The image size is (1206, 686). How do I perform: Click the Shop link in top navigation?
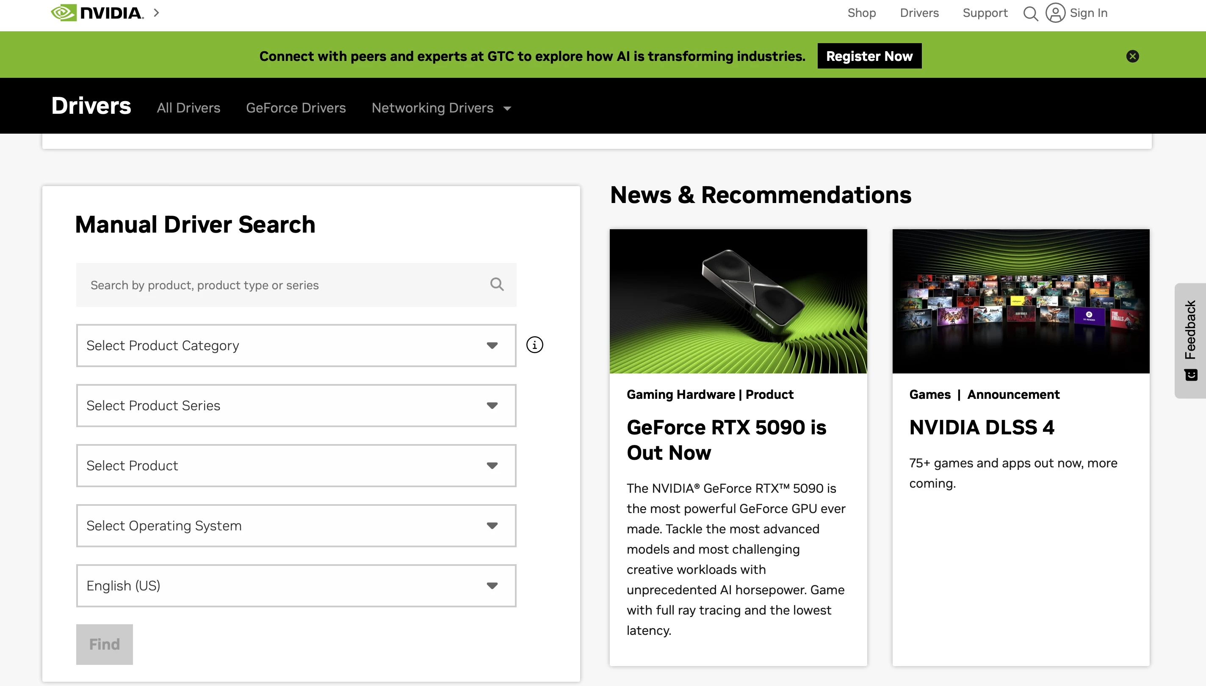coord(861,13)
